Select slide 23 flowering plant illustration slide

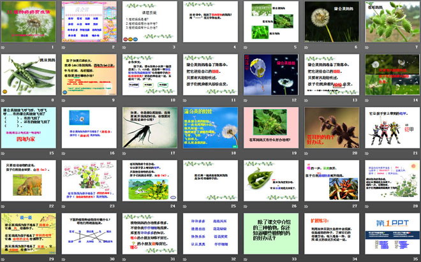point(89,180)
